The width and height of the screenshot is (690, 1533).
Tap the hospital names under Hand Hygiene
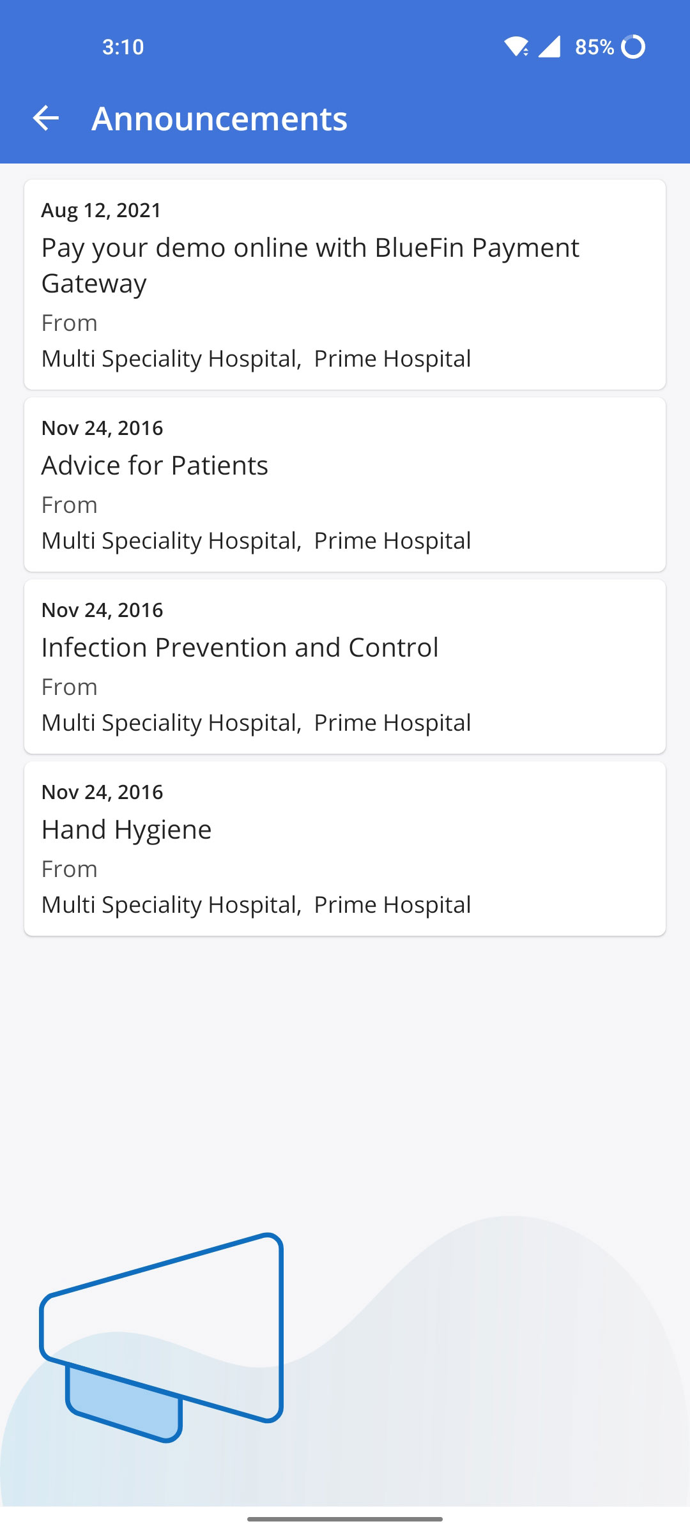pos(256,905)
